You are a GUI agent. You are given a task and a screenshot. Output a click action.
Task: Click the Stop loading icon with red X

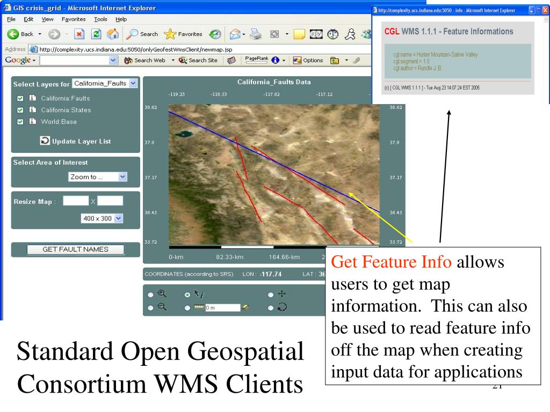[x=79, y=34]
